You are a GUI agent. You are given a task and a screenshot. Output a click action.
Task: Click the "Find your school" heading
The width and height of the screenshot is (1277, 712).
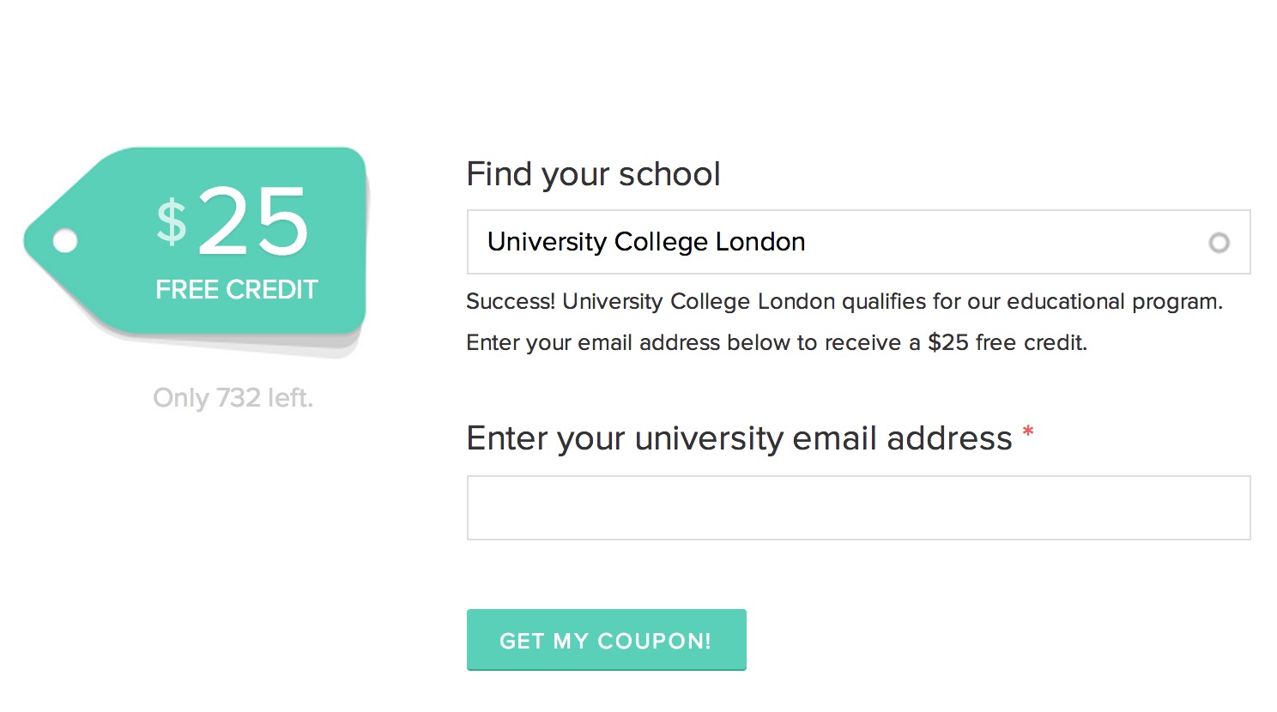coord(593,174)
